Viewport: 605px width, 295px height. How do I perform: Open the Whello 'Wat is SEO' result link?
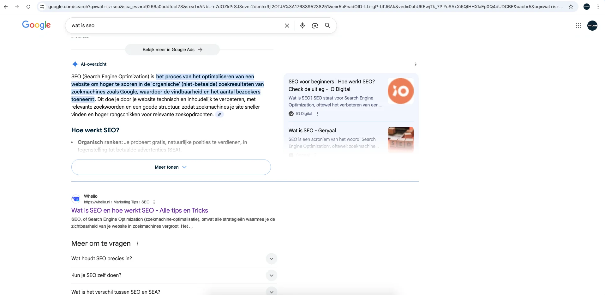pos(140,210)
